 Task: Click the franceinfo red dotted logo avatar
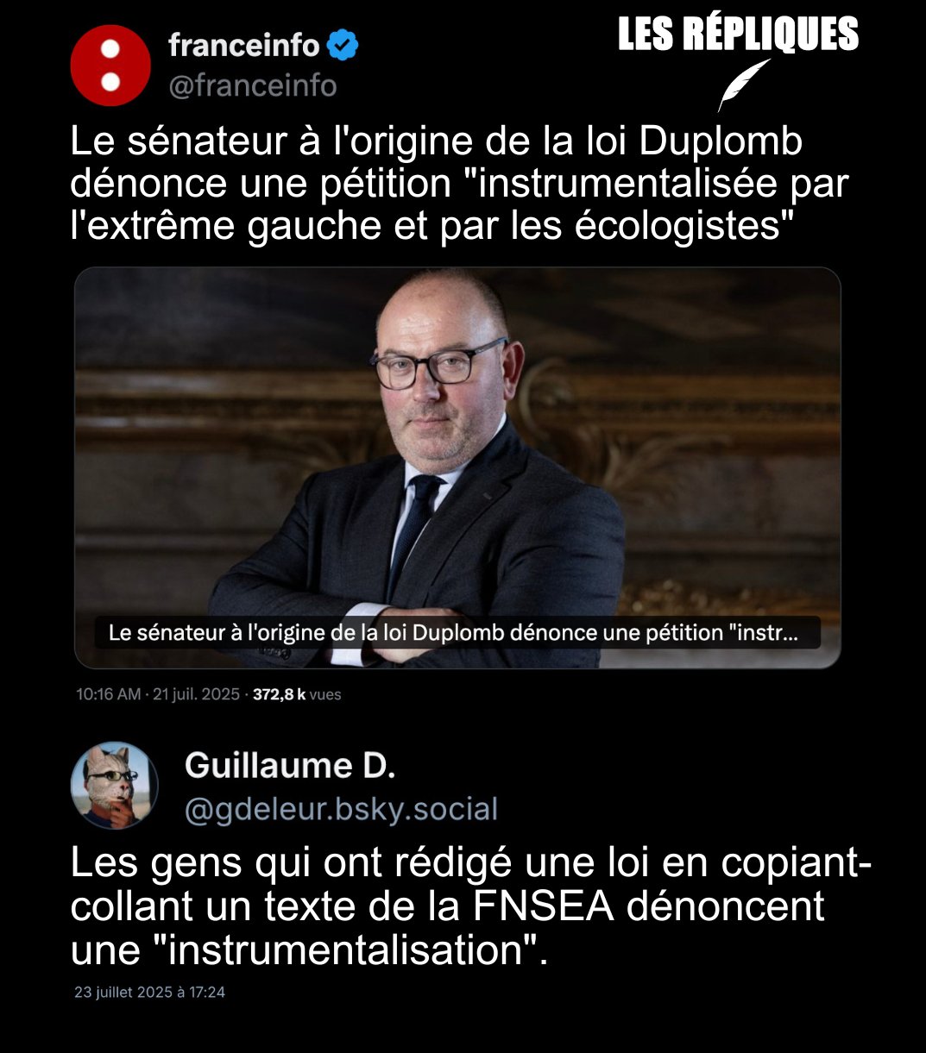pos(110,66)
